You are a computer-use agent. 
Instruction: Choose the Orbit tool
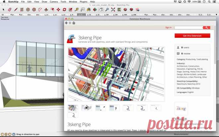click(95, 10)
